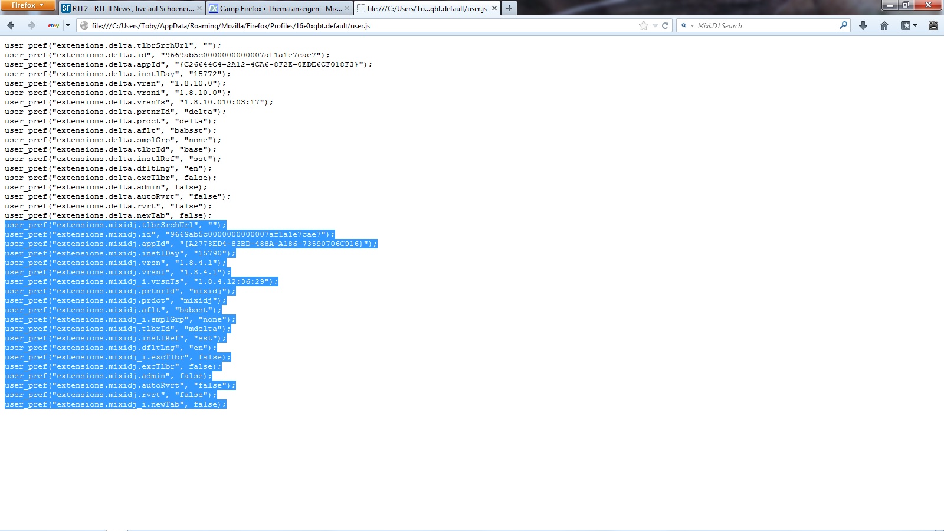This screenshot has height=531, width=944.
Task: Open the URL history dropdown arrow
Action: pos(655,25)
